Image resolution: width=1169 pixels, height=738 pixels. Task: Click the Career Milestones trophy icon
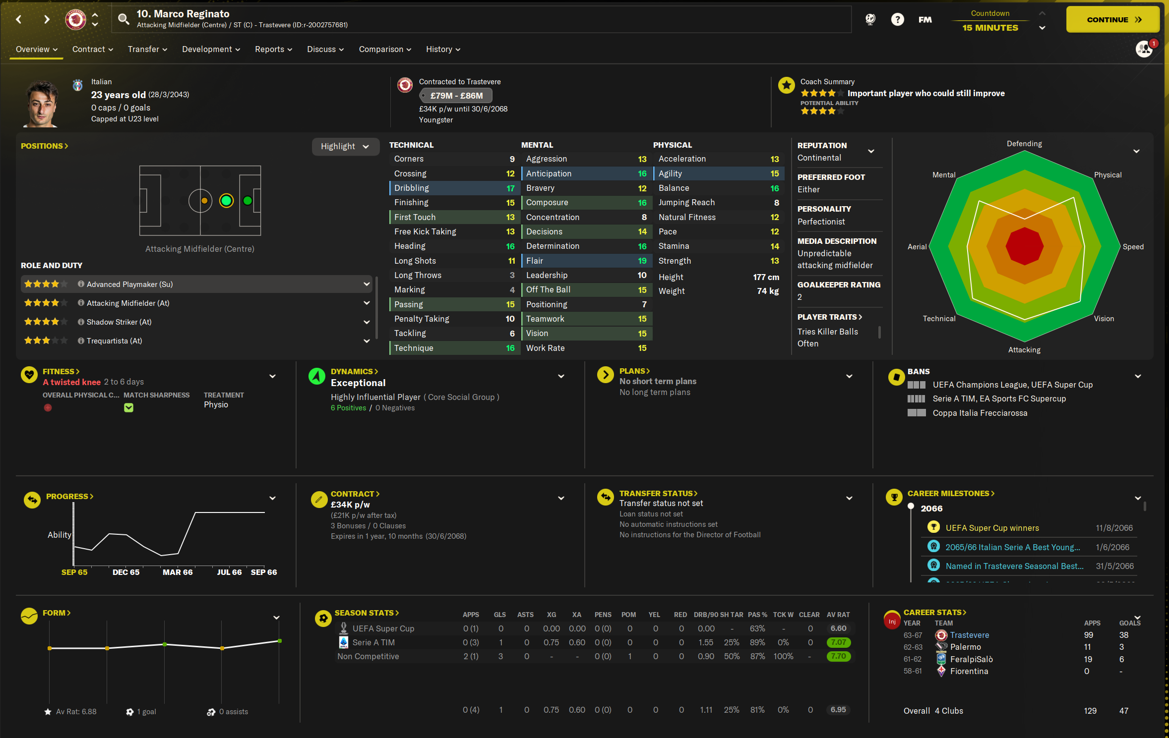(894, 497)
